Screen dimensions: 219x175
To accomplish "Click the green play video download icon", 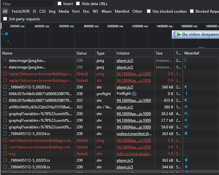I will [179, 34].
